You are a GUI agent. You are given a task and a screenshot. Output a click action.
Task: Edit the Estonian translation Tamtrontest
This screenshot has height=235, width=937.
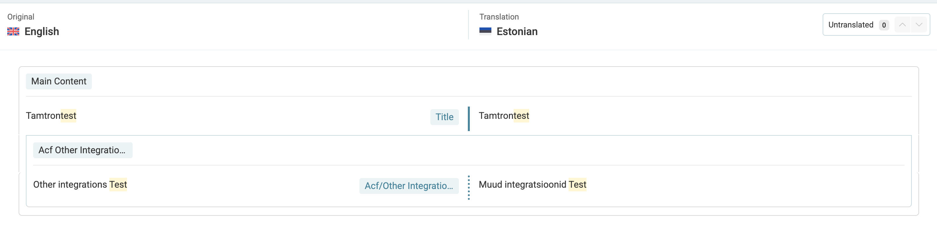point(504,116)
